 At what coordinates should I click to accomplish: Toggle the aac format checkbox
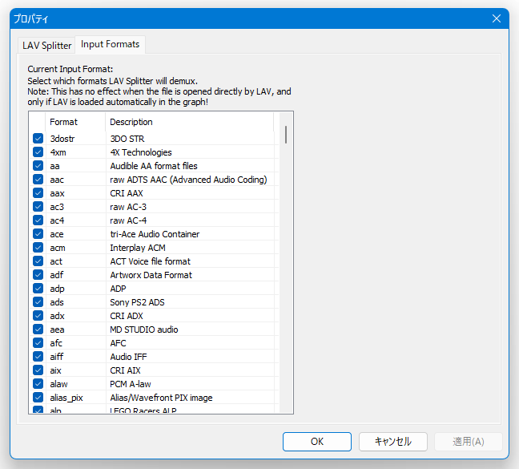[x=38, y=180]
